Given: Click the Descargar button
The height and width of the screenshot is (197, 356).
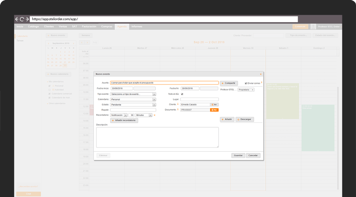Looking at the screenshot, I should [245, 119].
